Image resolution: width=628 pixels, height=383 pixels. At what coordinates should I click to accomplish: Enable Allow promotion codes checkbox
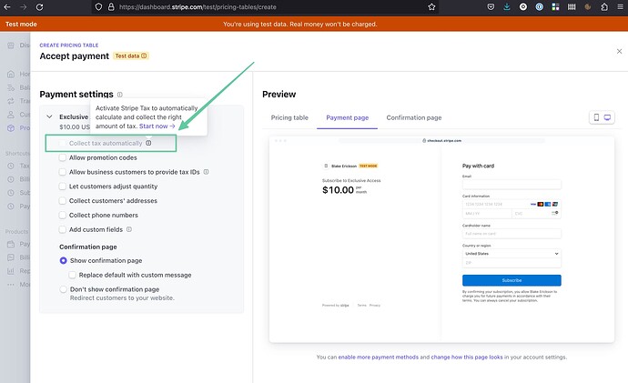[x=63, y=157]
